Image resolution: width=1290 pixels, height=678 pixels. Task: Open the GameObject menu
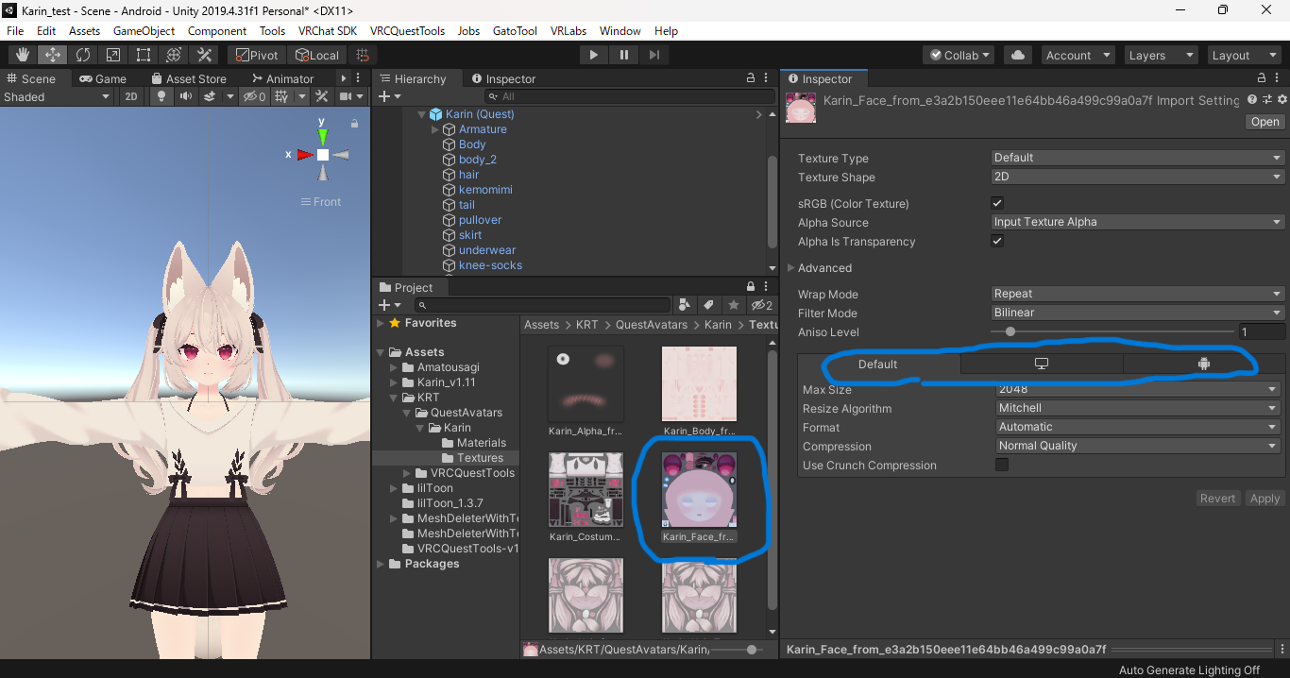pyautogui.click(x=144, y=31)
